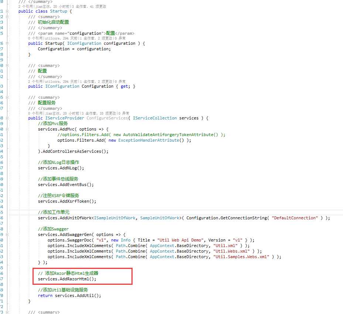Click the comment //添加Util基础设施服务
343x314 pixels.
[x=63, y=290]
